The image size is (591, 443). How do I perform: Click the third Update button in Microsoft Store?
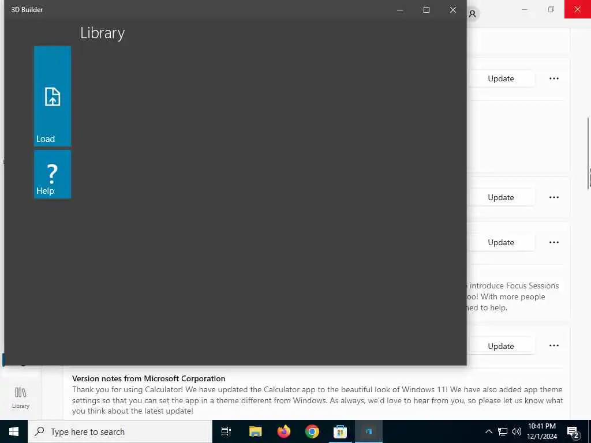pyautogui.click(x=500, y=242)
